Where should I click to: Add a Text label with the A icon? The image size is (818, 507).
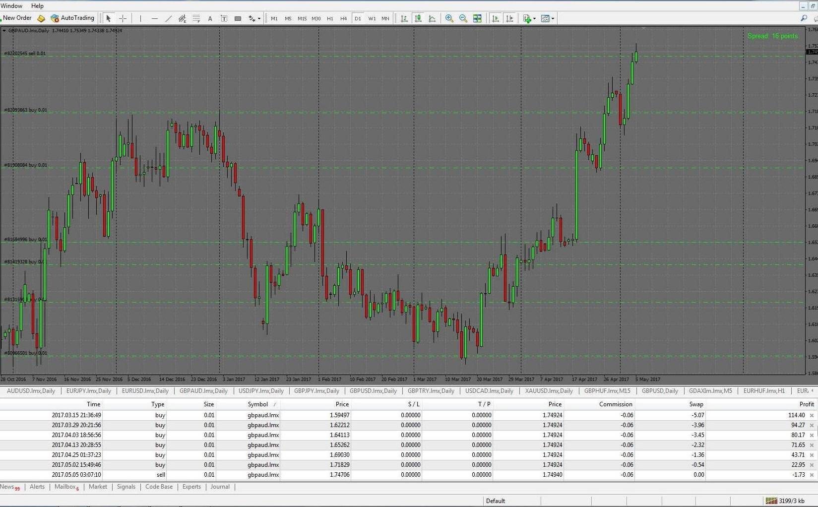[210, 18]
